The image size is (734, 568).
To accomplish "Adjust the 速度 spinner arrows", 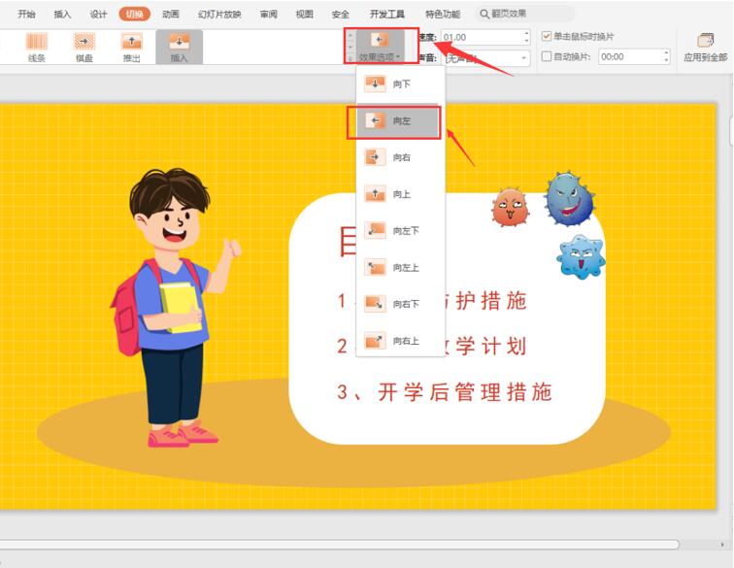I will click(x=526, y=37).
